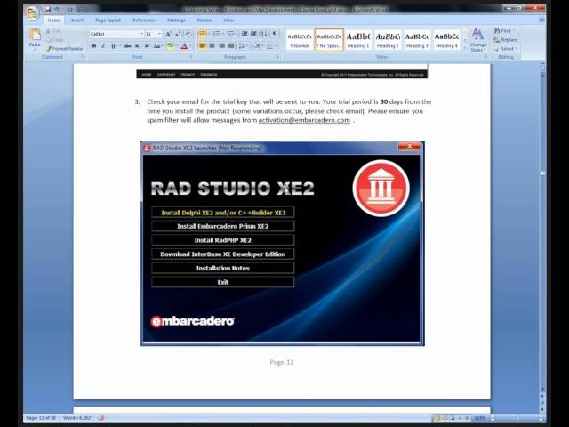Click the Undo icon in the Quick Access Toolbar

57,10
